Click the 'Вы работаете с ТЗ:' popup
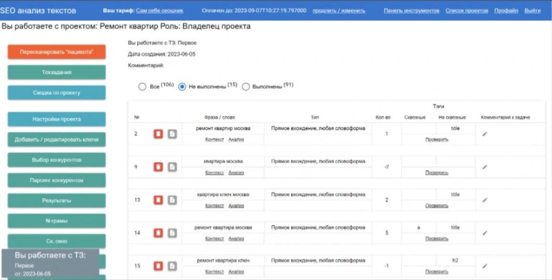Screen dimensions: 552x280 [x=51, y=263]
